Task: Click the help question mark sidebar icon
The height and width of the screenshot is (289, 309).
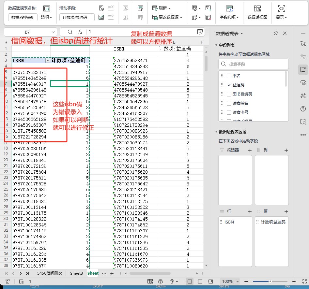Action: pos(302,109)
